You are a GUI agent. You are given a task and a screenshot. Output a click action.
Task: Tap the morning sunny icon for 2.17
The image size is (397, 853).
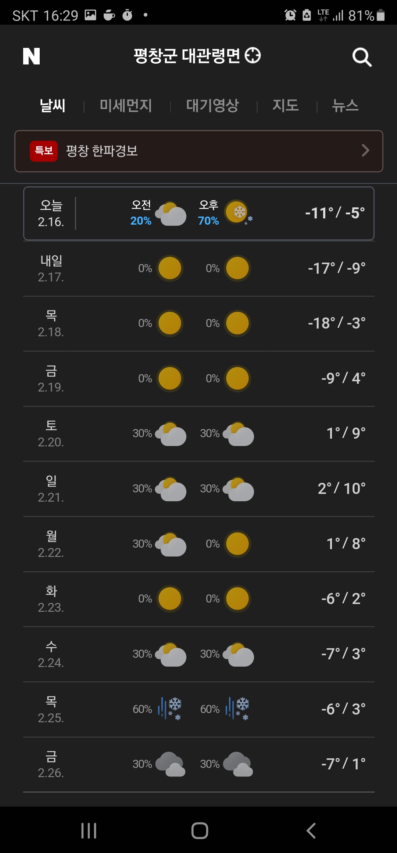pos(170,268)
